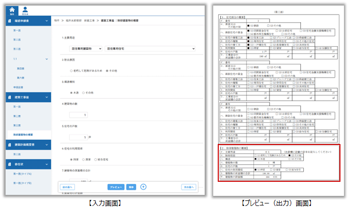Select 給与住宅 housing usage
The width and height of the screenshot is (349, 211).
coord(96,160)
